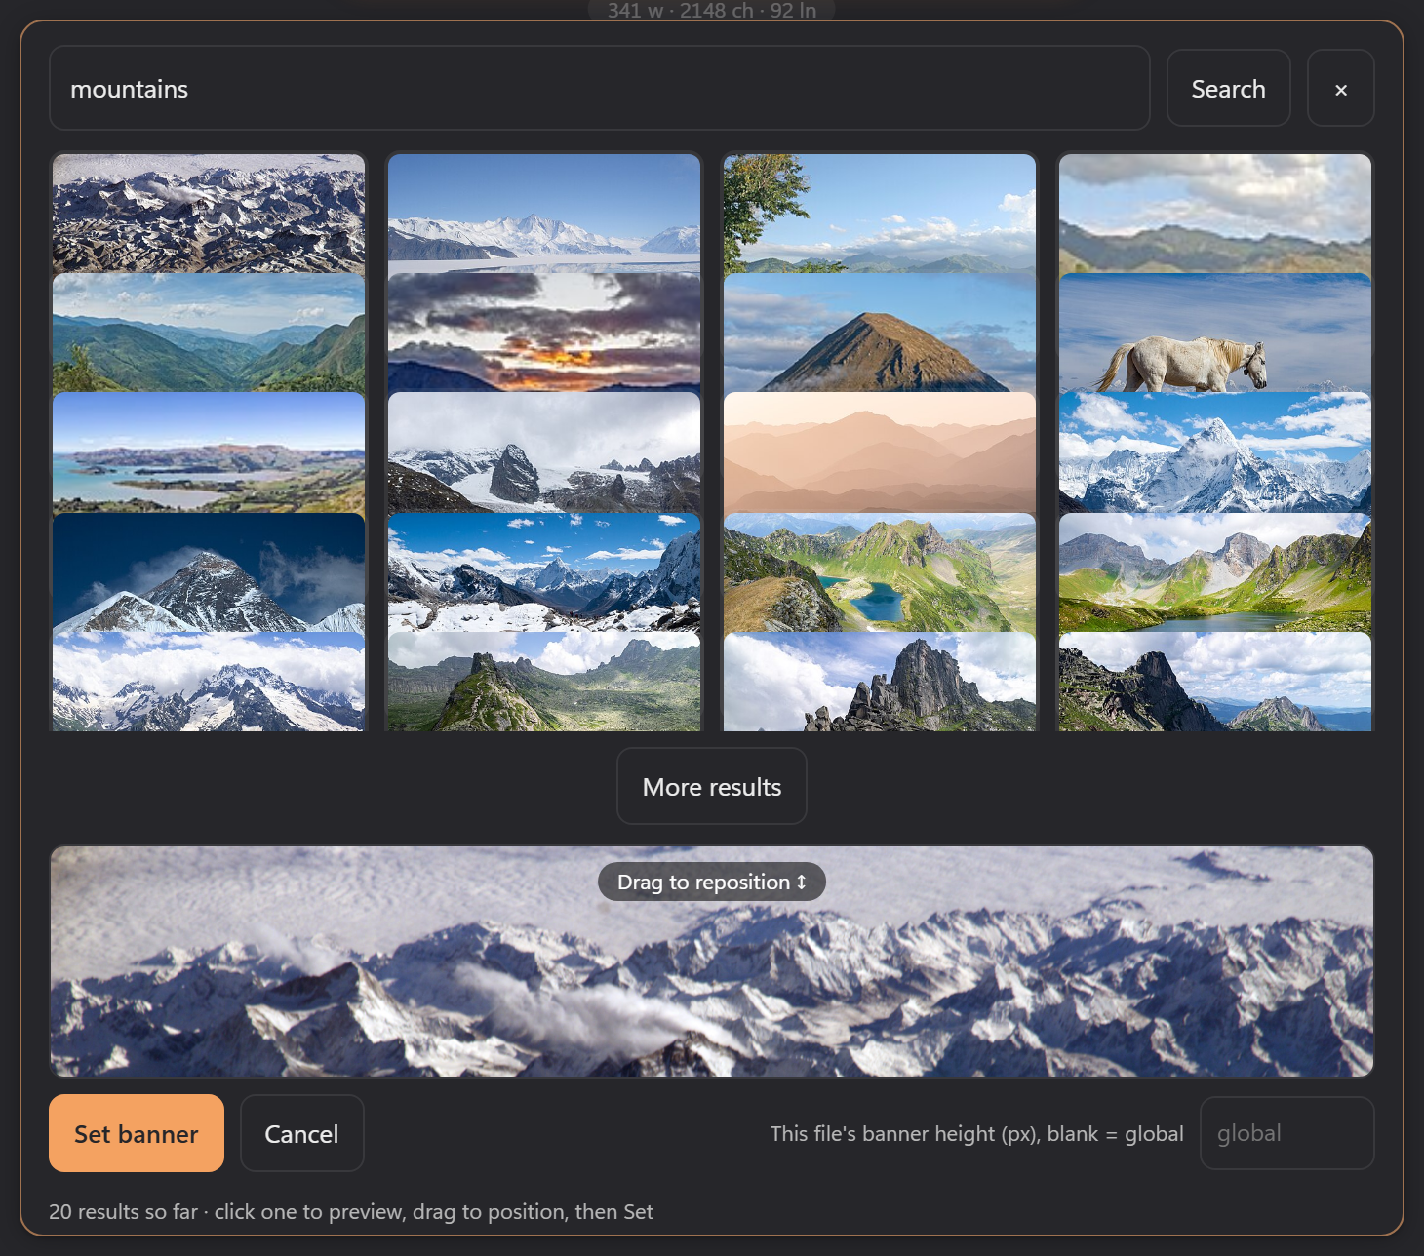Screen dimensions: 1424x1256
Task: Cancel the banner selection
Action: pyautogui.click(x=302, y=1133)
